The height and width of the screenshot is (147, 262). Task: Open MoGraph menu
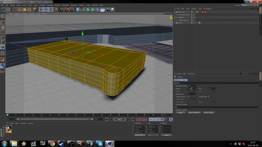pos(65,5)
